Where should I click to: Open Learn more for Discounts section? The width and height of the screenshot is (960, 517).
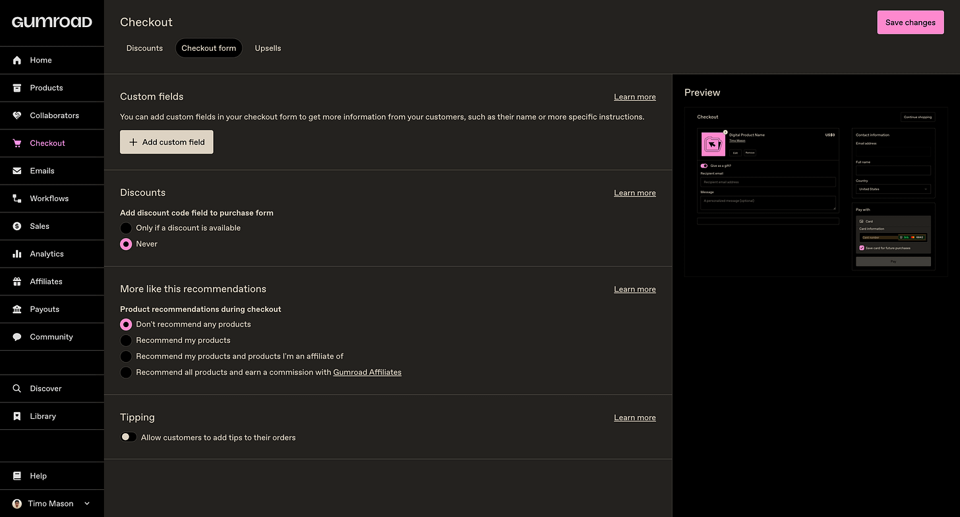[x=635, y=193]
